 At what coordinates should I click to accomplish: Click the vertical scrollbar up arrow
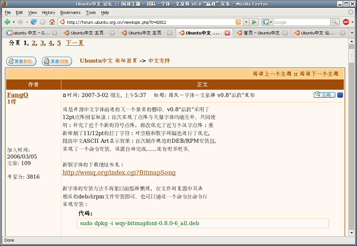352,41
